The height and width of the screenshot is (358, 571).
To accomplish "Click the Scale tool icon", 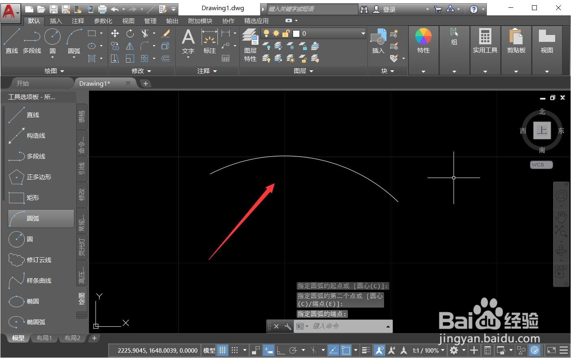I will tap(130, 59).
